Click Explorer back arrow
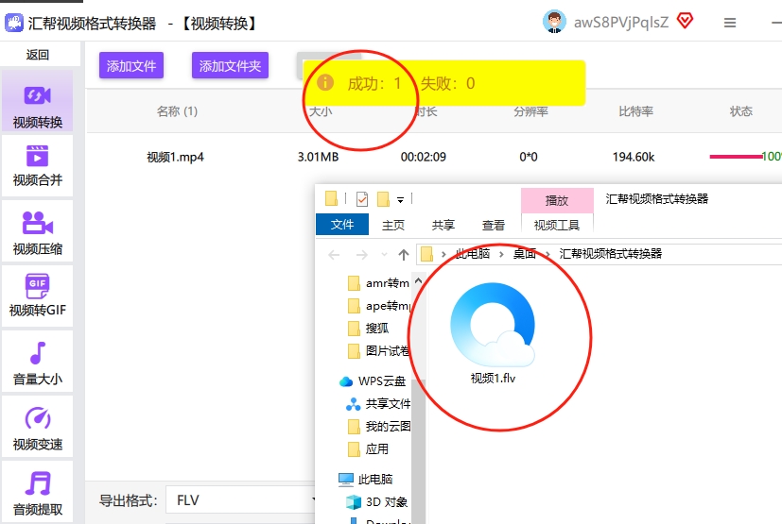Viewport: 782px width, 524px height. tap(334, 255)
